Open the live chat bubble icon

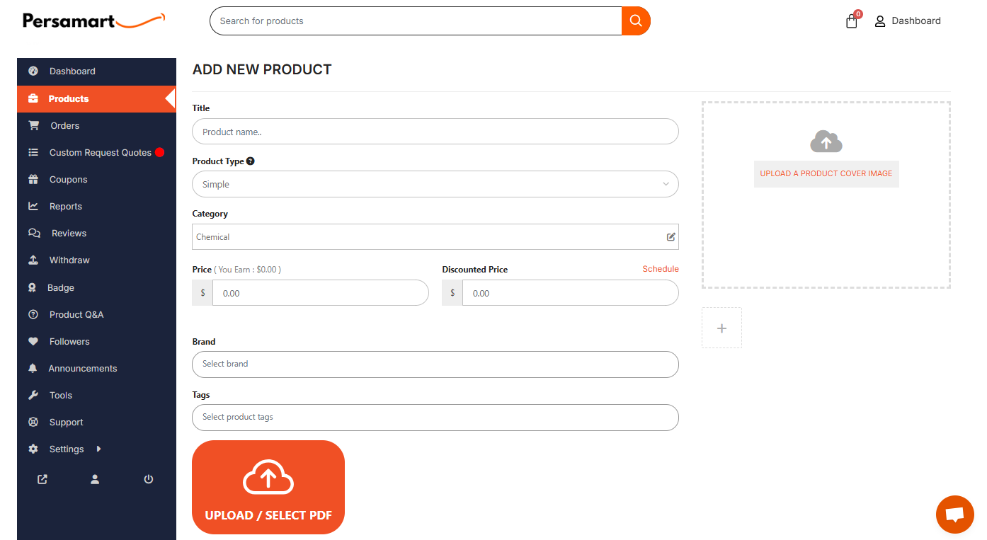tap(954, 515)
